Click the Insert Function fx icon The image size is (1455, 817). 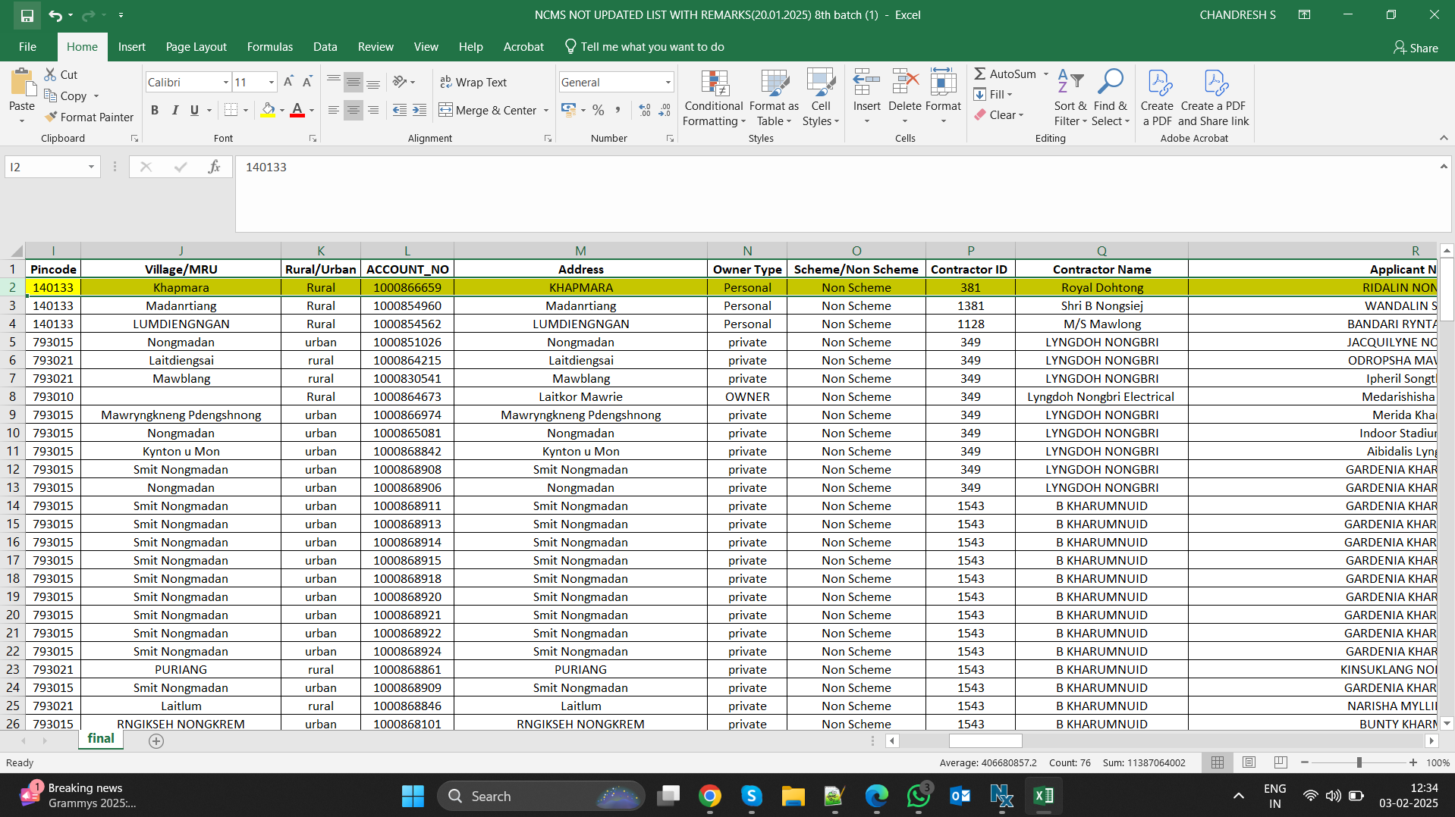pos(214,167)
